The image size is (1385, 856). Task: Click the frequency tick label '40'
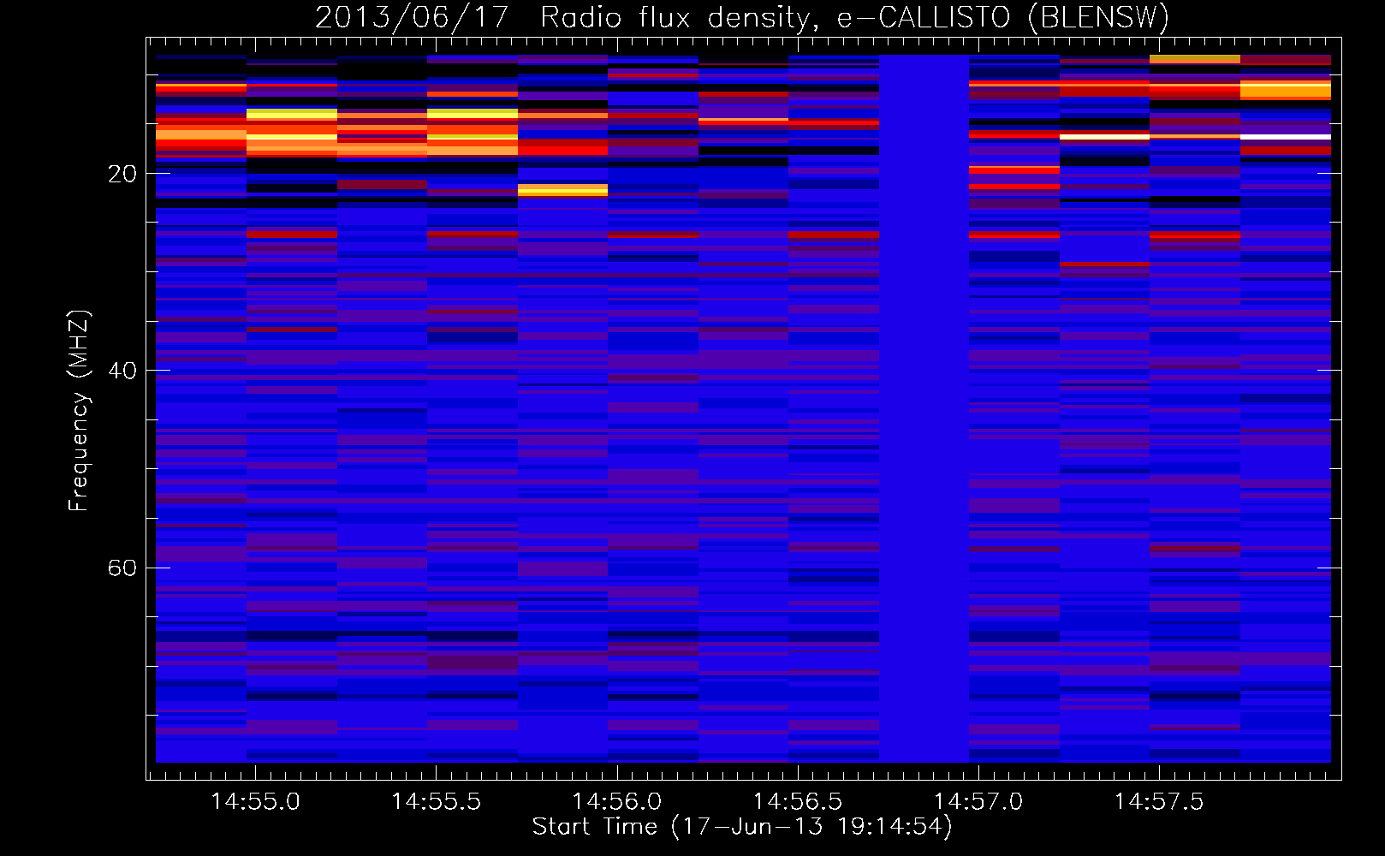coord(122,371)
